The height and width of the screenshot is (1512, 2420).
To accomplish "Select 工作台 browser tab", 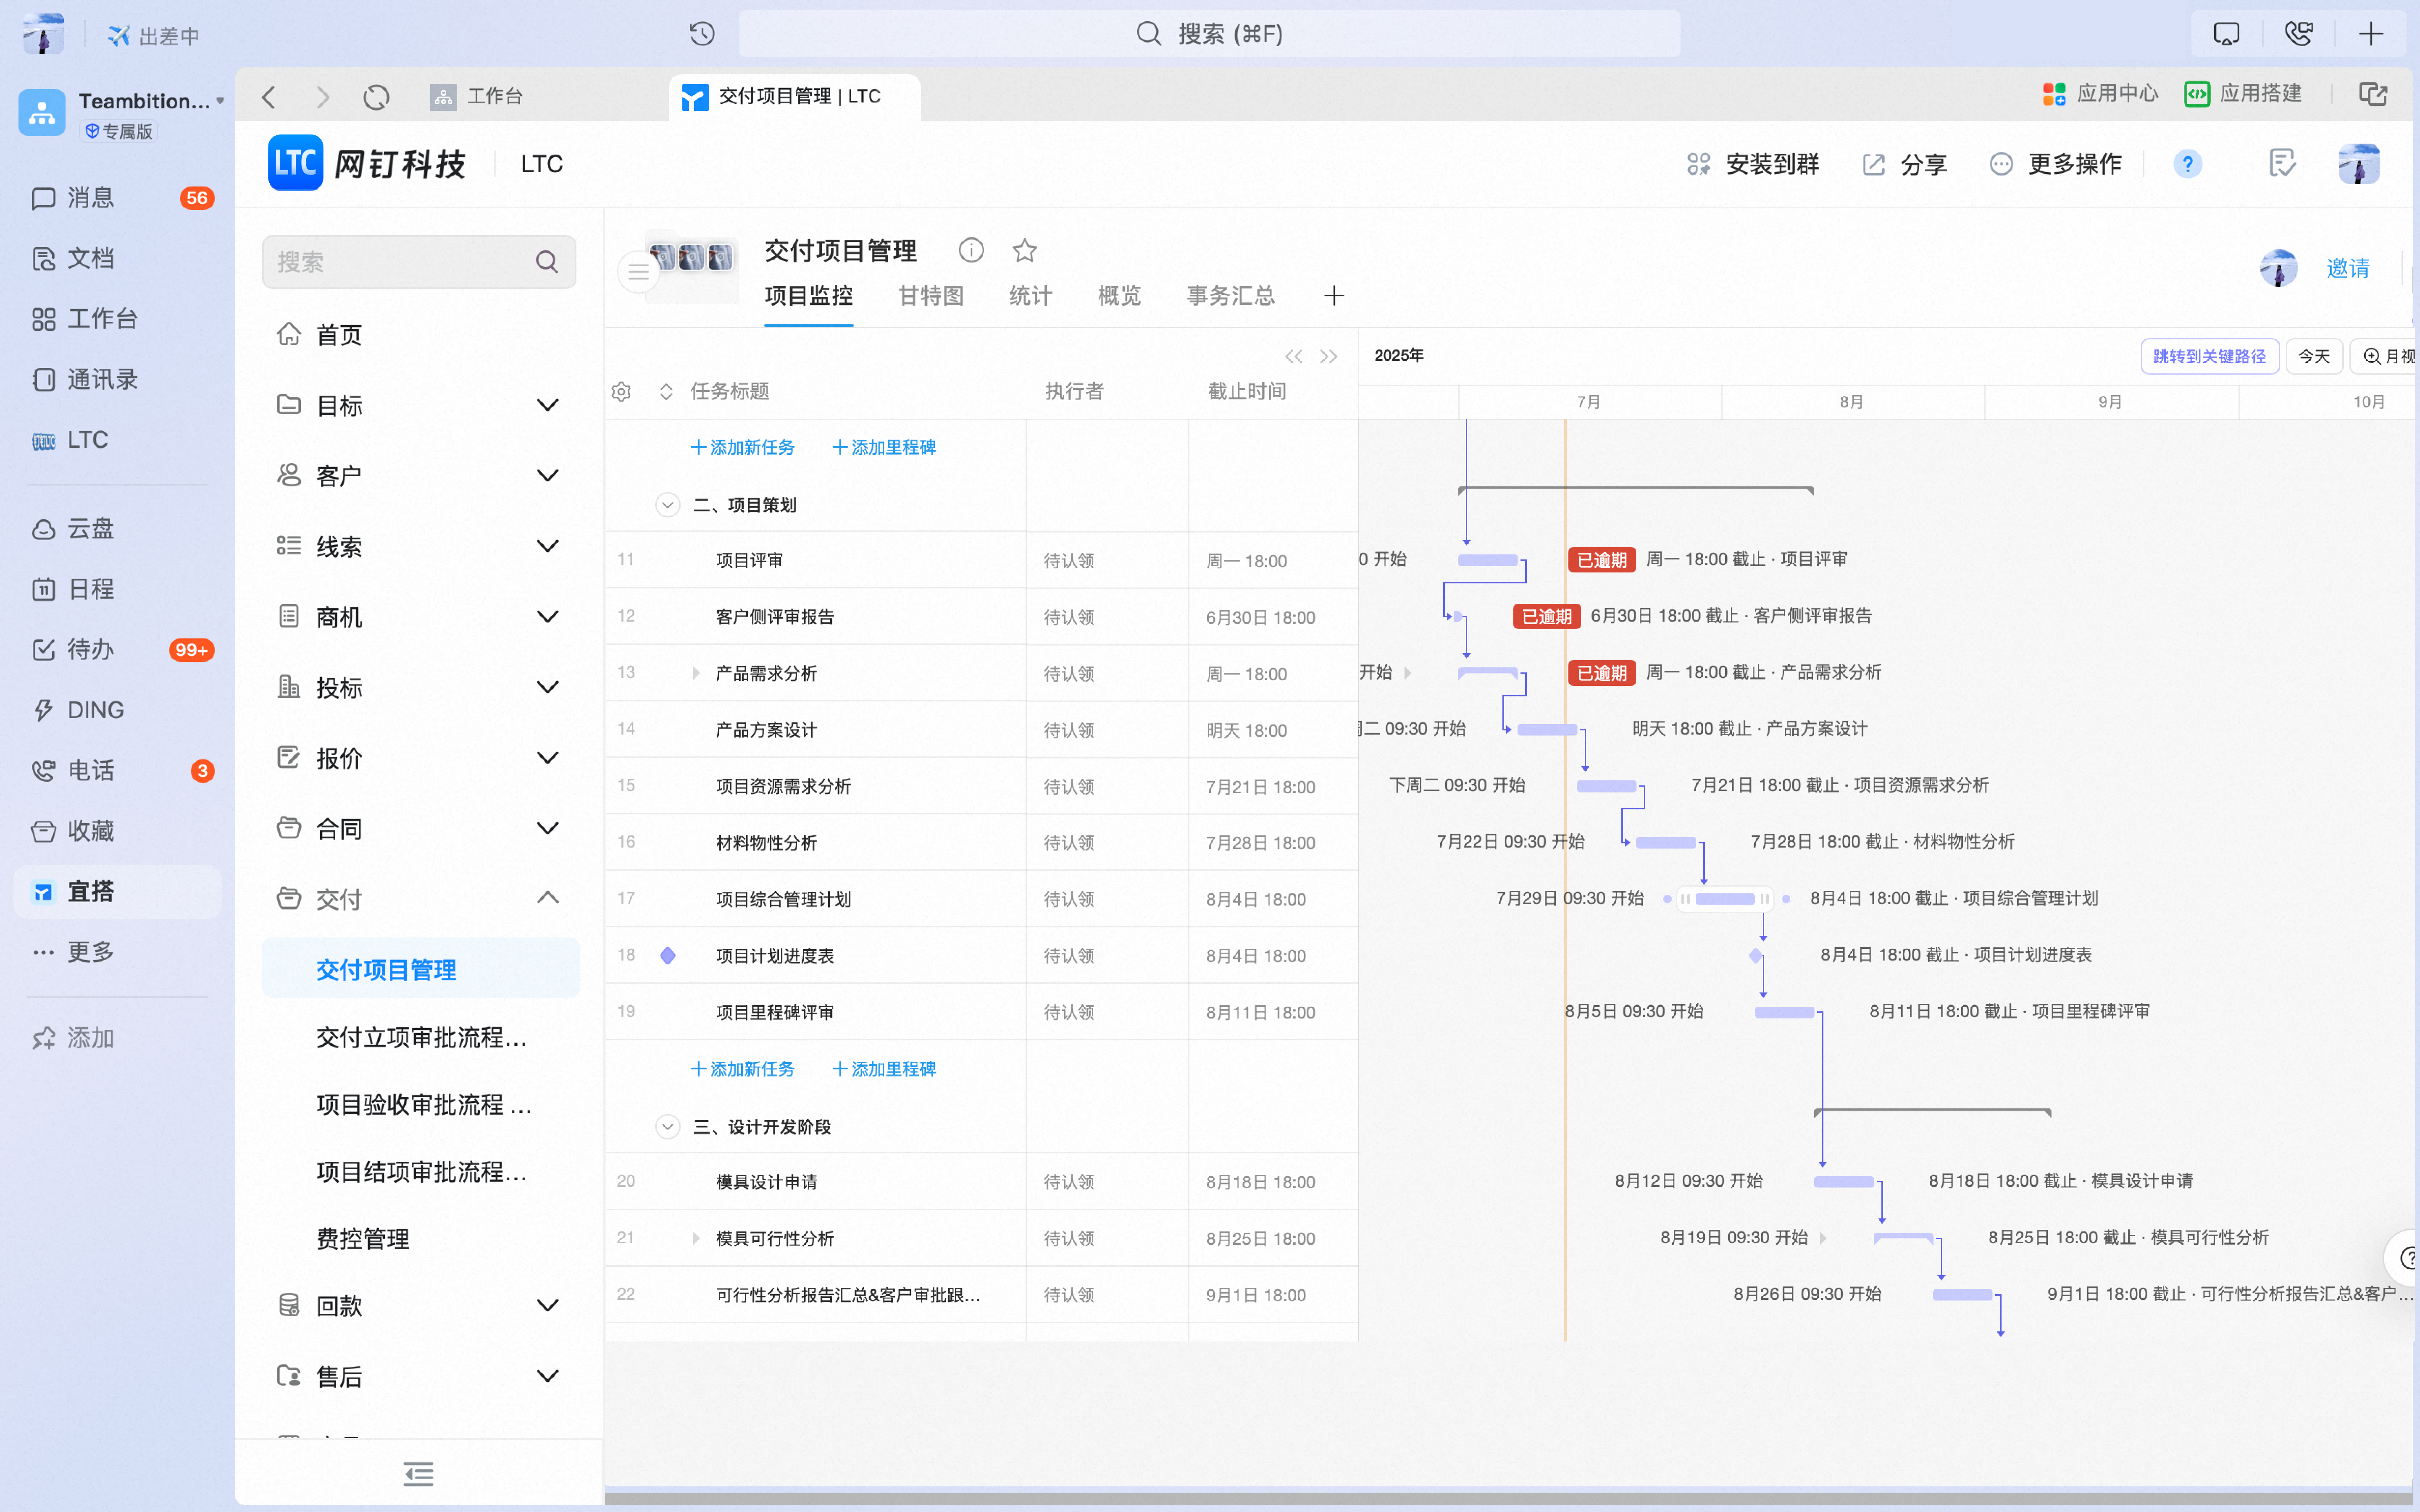I will [477, 96].
